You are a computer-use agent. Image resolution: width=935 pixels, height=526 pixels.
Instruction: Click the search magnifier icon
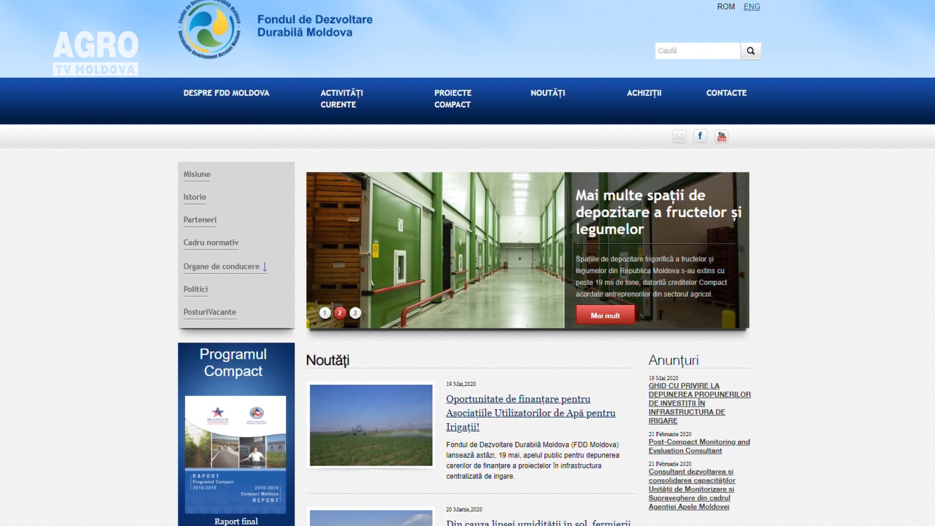(x=750, y=51)
